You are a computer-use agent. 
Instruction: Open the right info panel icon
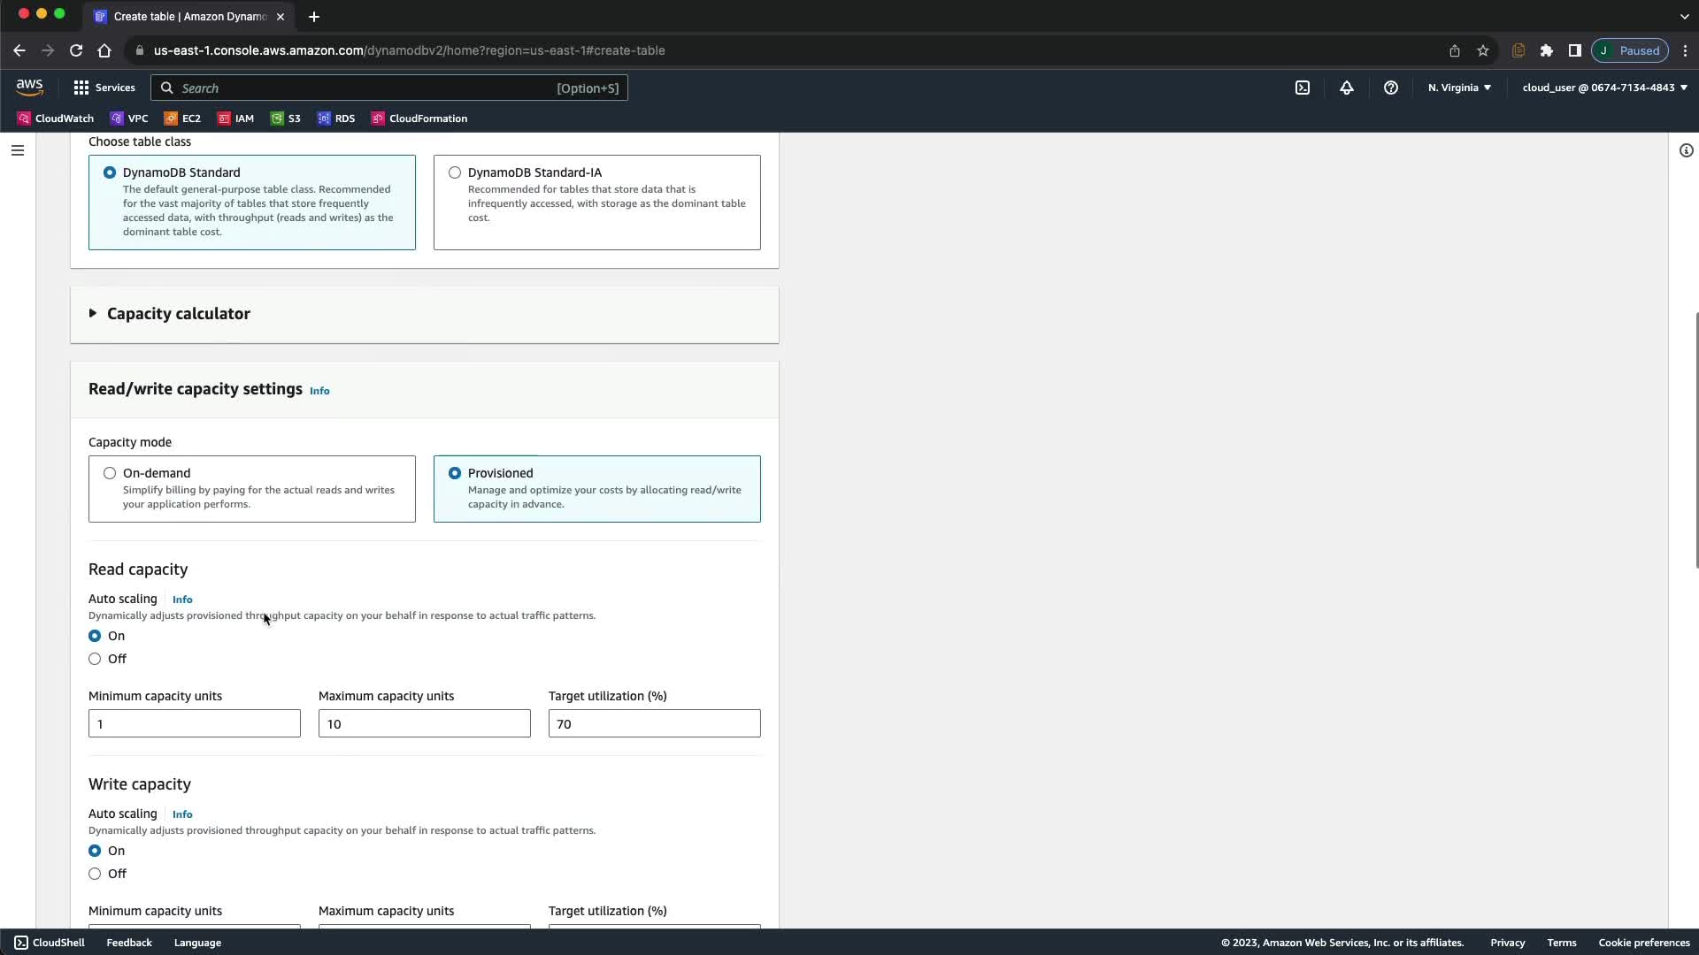[1686, 150]
